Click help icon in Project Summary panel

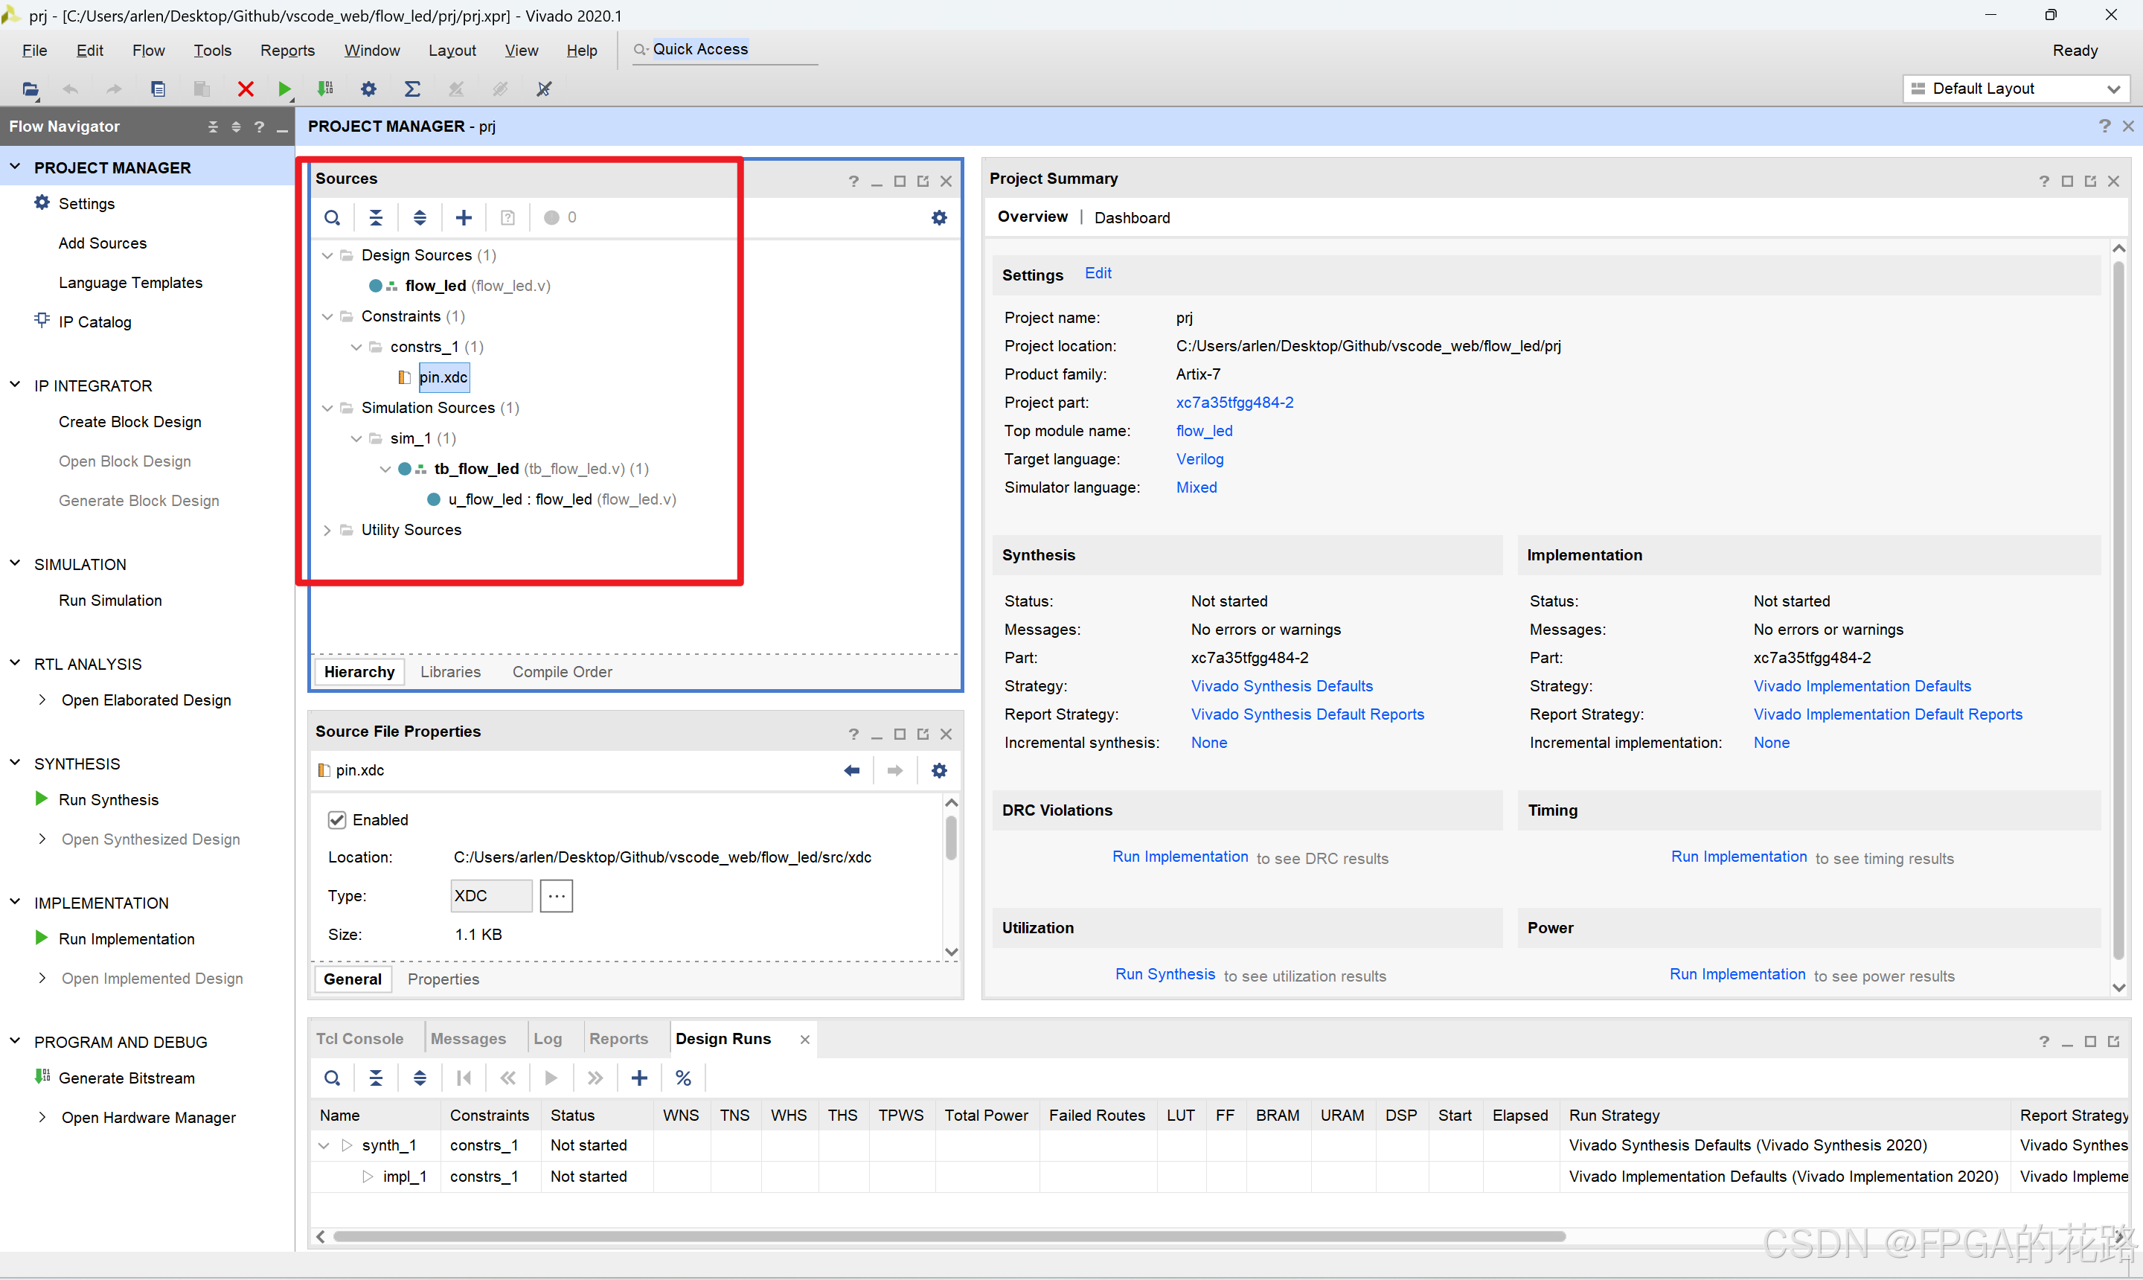click(x=2044, y=181)
